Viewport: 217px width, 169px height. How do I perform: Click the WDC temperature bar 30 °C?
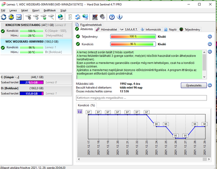32,52
